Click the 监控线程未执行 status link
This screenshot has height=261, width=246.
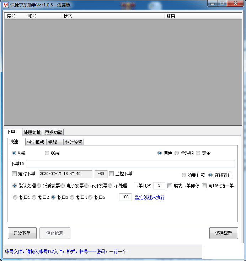tap(150, 197)
